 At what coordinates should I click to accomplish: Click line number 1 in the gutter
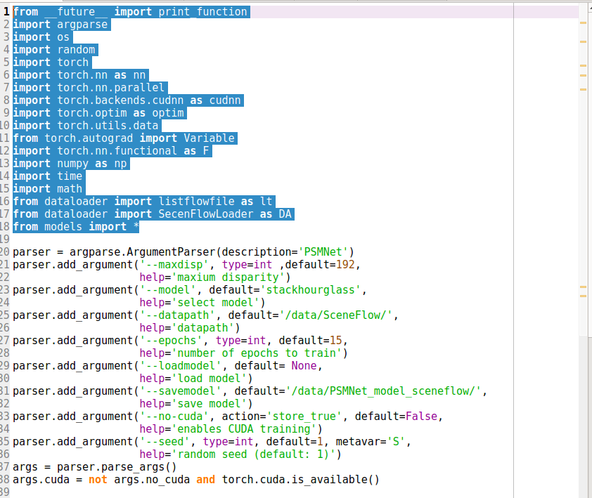pyautogui.click(x=6, y=11)
